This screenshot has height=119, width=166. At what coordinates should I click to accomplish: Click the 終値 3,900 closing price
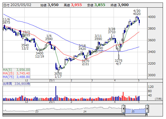point(119,5)
